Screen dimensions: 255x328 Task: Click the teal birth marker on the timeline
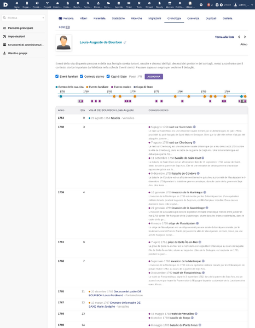(61, 96)
